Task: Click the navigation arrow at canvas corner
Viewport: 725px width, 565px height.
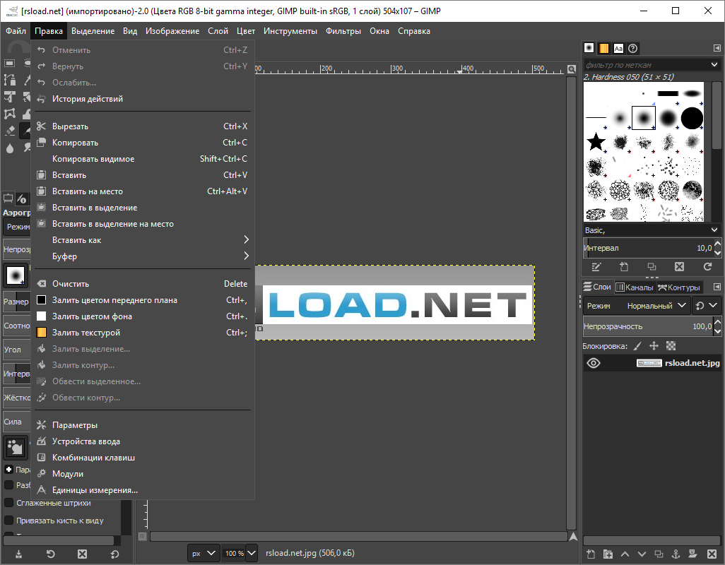Action: tap(573, 536)
